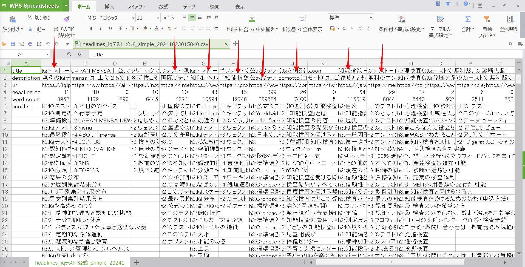Toggle Underline formatting
525x267 pixels.
[110, 28]
